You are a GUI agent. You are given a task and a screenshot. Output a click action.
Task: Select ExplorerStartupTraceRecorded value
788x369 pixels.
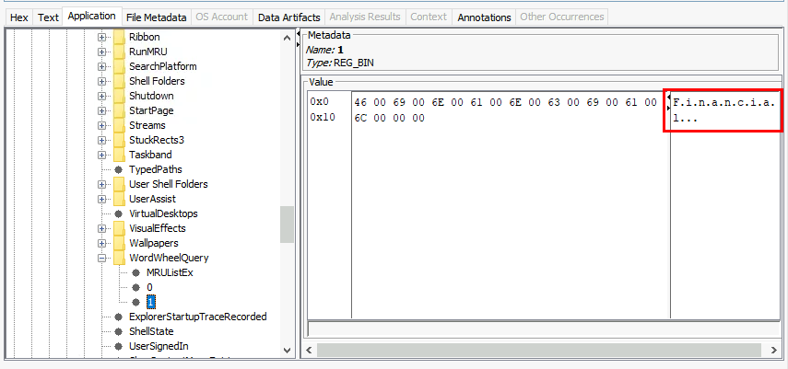pos(197,317)
